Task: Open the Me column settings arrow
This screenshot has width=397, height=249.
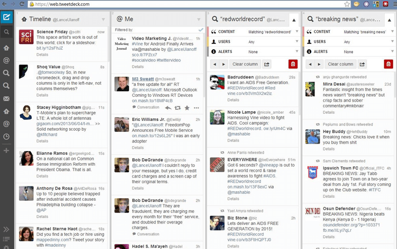Action: (198, 20)
